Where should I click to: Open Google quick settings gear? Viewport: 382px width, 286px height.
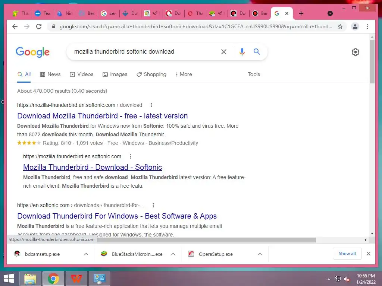click(356, 52)
